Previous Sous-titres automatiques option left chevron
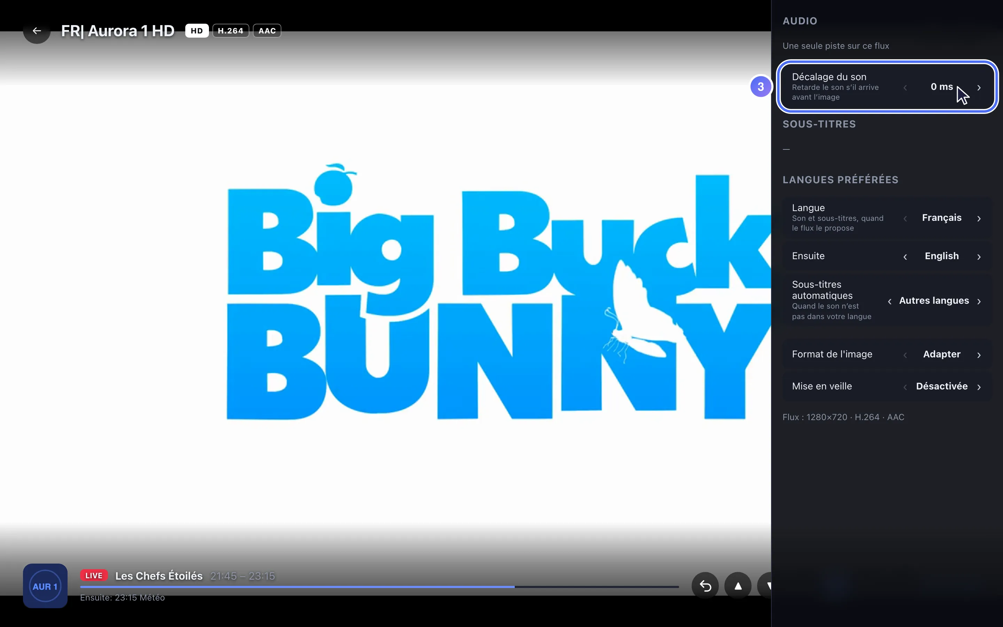This screenshot has height=627, width=1003. [889, 301]
